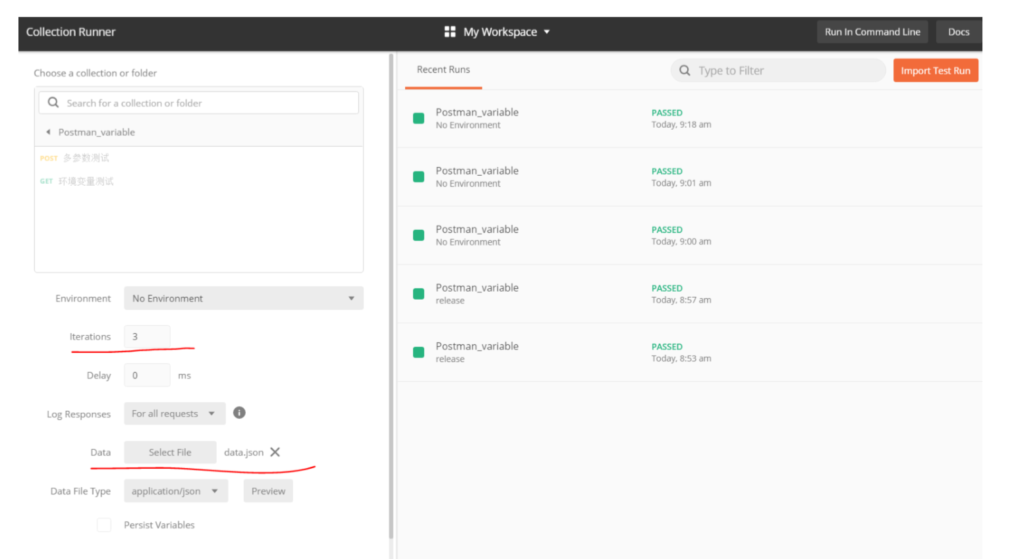Click green status square of 9:18 am run

pyautogui.click(x=418, y=119)
